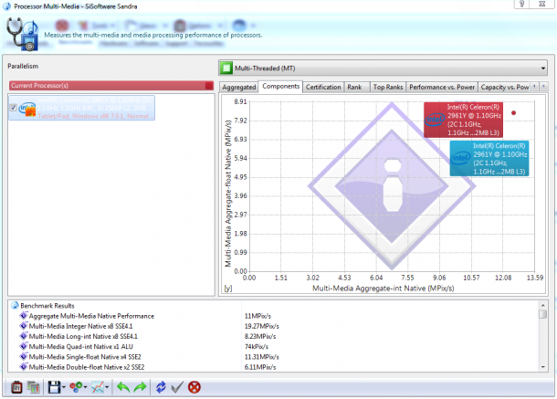The image size is (557, 399).
Task: Click the results list scrollbar thumb
Action: point(542,314)
